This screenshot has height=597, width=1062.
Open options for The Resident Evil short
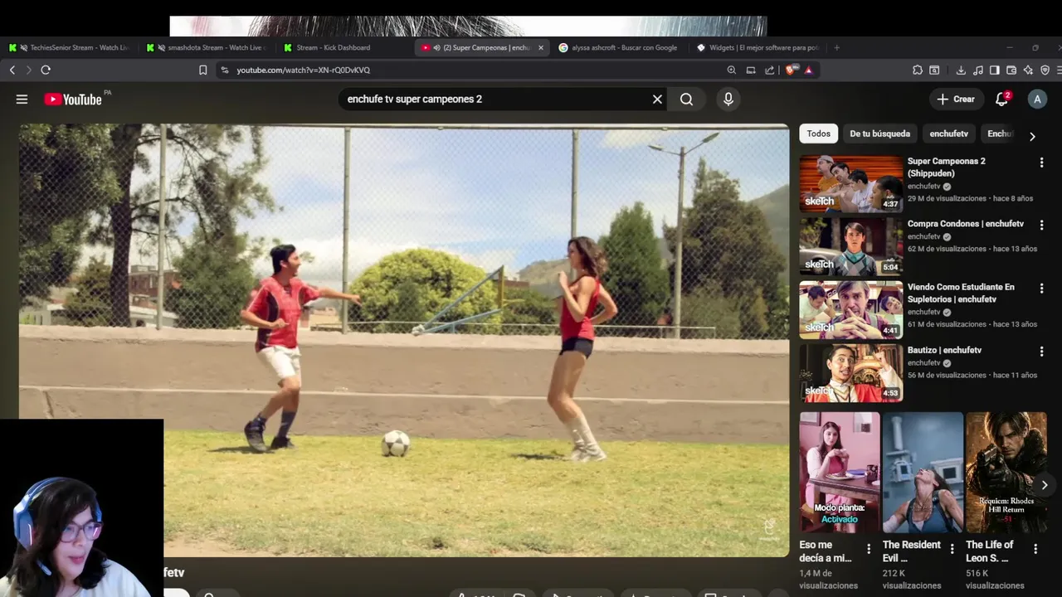[952, 548]
